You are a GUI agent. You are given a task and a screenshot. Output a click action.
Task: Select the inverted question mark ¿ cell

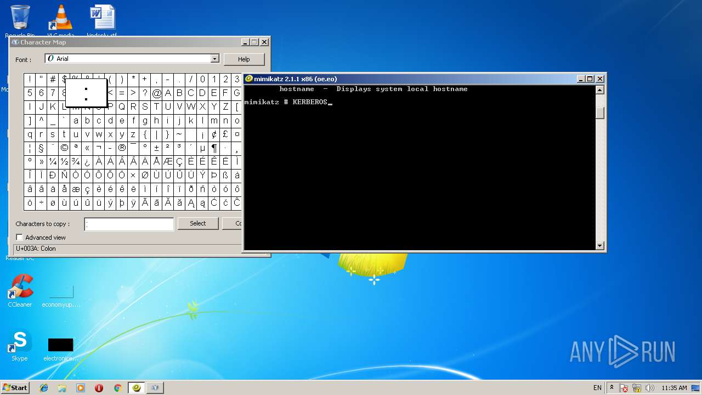coord(87,162)
